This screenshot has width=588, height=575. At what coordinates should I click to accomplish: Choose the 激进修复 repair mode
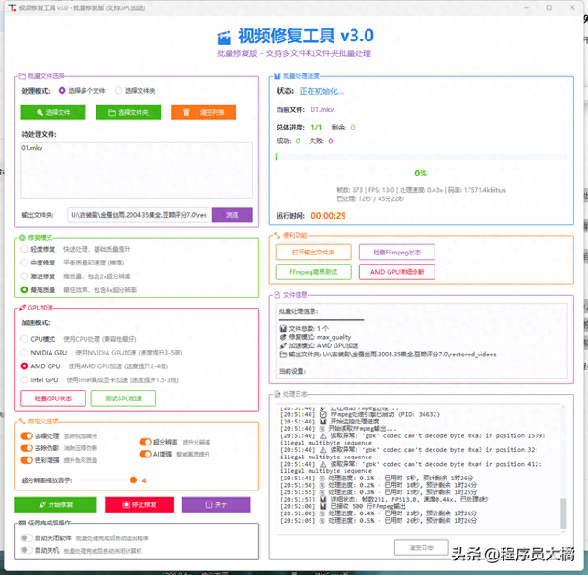point(25,276)
